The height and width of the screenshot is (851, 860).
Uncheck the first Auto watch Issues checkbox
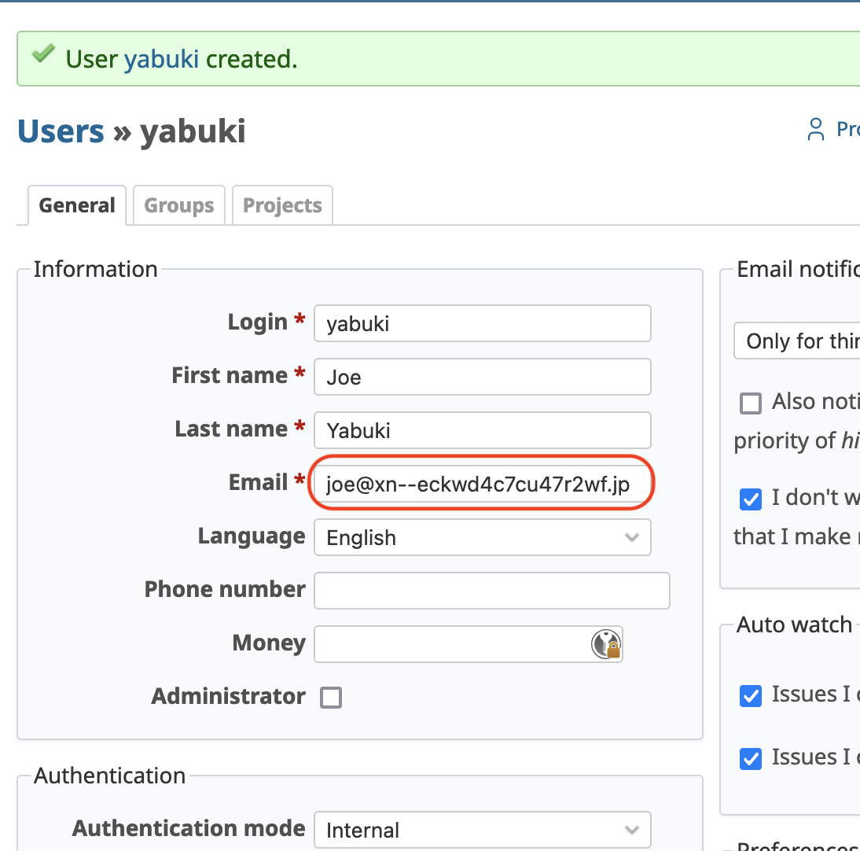pos(751,695)
